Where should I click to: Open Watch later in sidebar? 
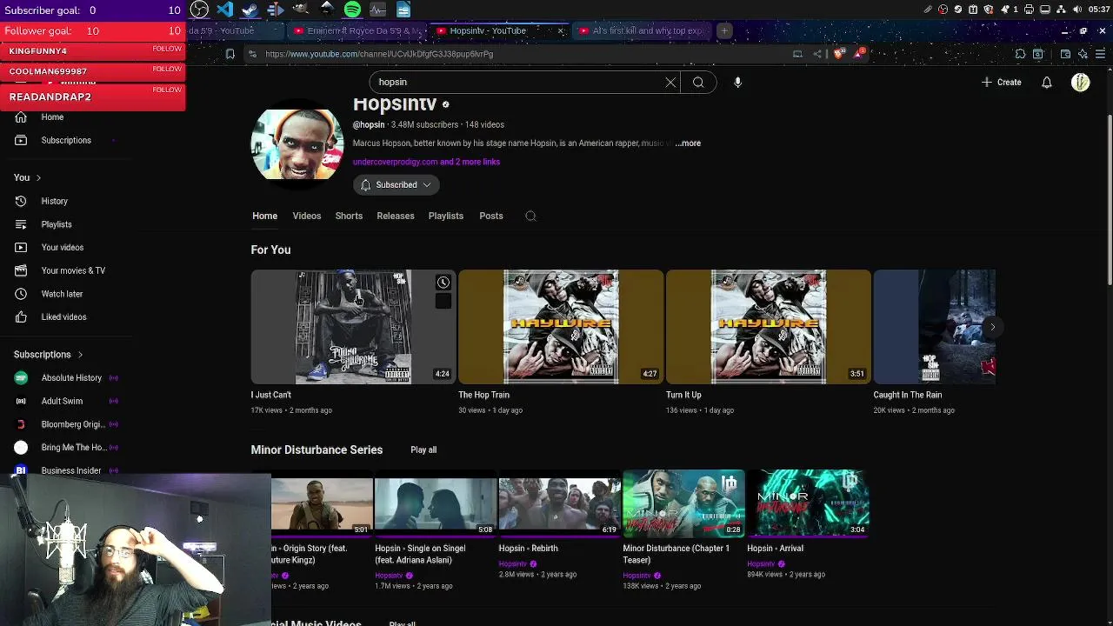[x=62, y=294]
